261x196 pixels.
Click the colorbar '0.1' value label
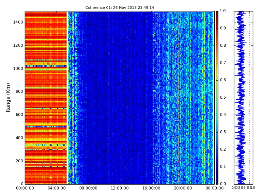pos(223,167)
